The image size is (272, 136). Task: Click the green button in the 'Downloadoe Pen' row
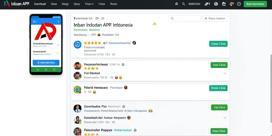click(219, 107)
